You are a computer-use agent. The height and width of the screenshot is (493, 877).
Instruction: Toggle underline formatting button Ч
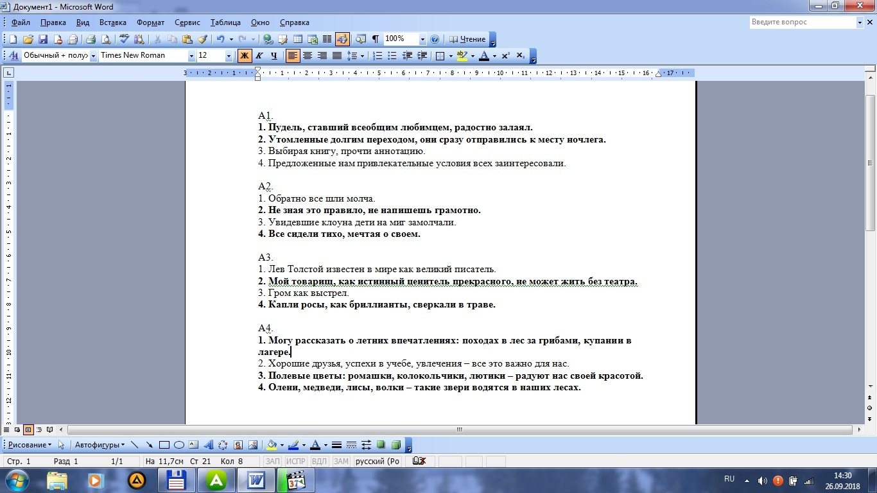[x=274, y=56]
